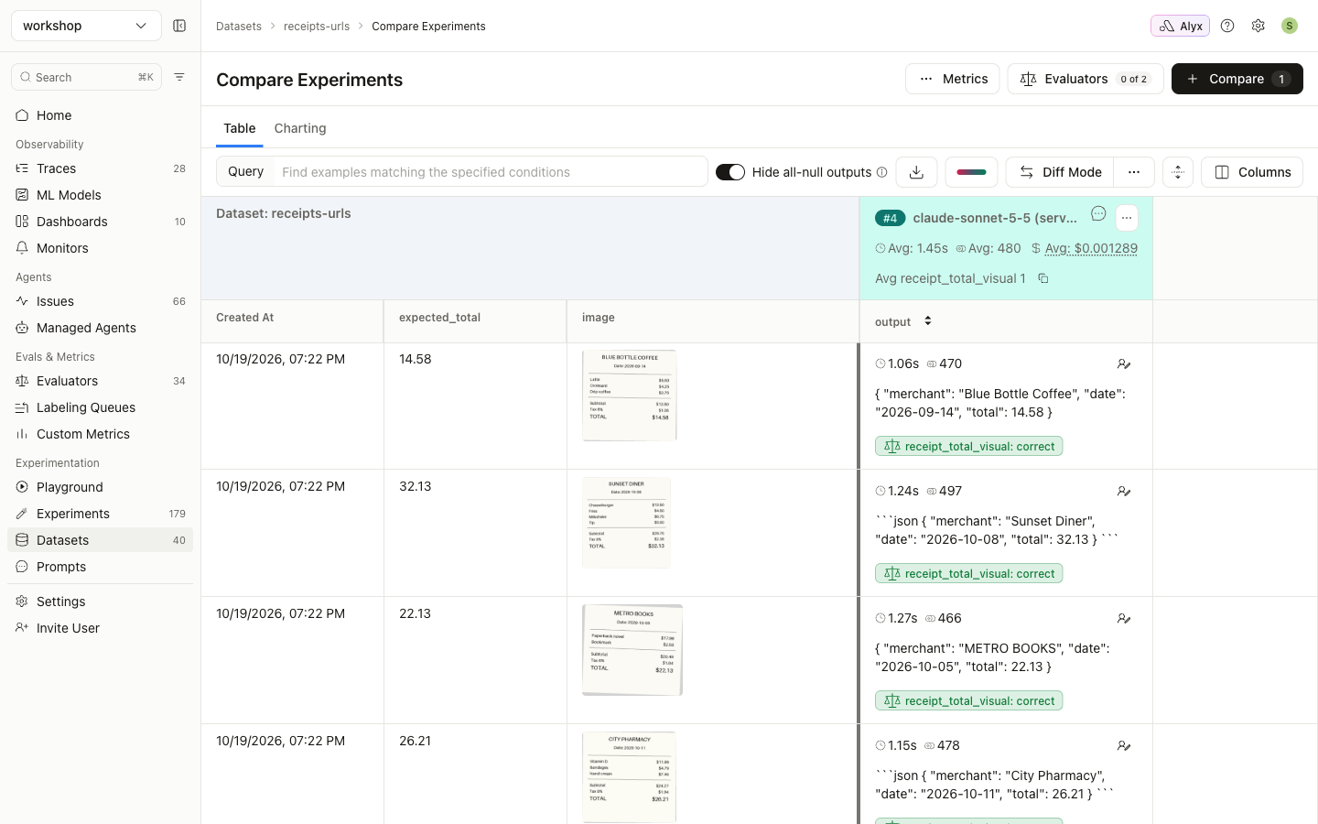Click the Query filter input field

pos(491,172)
